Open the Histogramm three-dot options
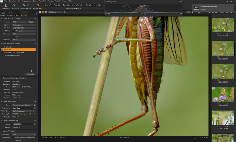Image resolution: width=236 pixels, height=142 pixels. pyautogui.click(x=181, y=1)
